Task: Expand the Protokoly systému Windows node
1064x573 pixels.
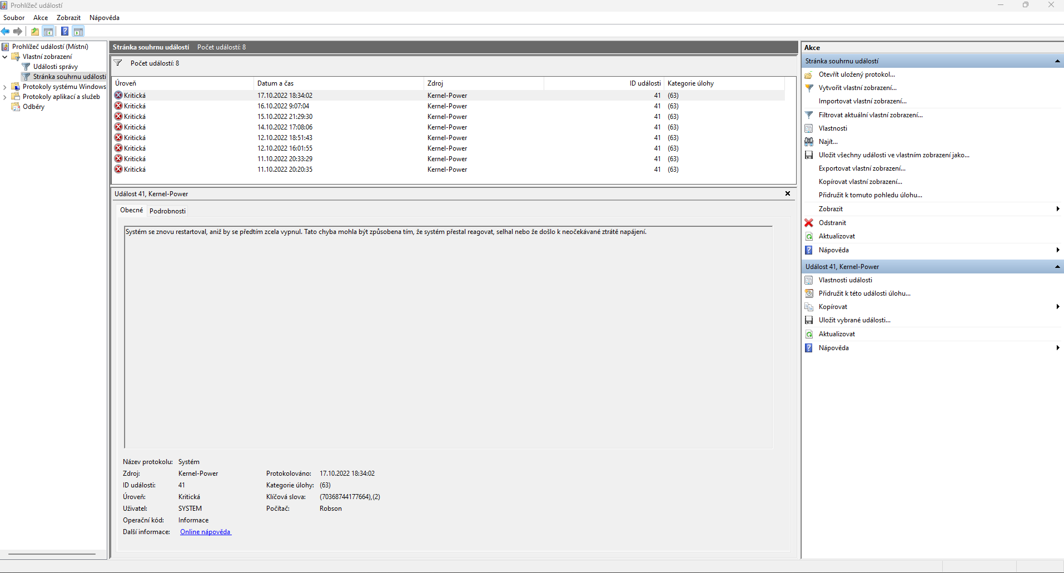Action: click(x=5, y=87)
